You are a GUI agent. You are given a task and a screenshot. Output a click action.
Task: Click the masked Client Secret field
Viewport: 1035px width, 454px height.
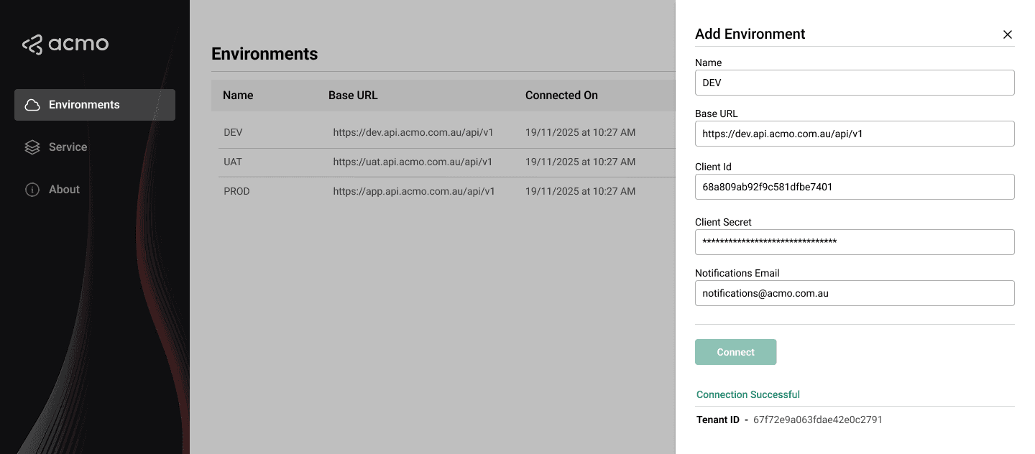(x=854, y=242)
